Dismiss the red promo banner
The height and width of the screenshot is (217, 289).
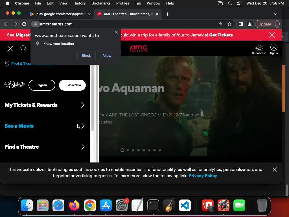tap(272, 35)
